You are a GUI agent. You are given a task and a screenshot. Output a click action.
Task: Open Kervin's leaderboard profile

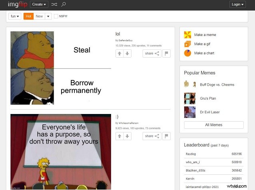(190, 179)
